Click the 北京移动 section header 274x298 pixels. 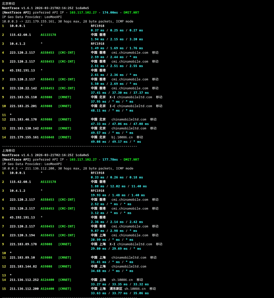point(8,3)
